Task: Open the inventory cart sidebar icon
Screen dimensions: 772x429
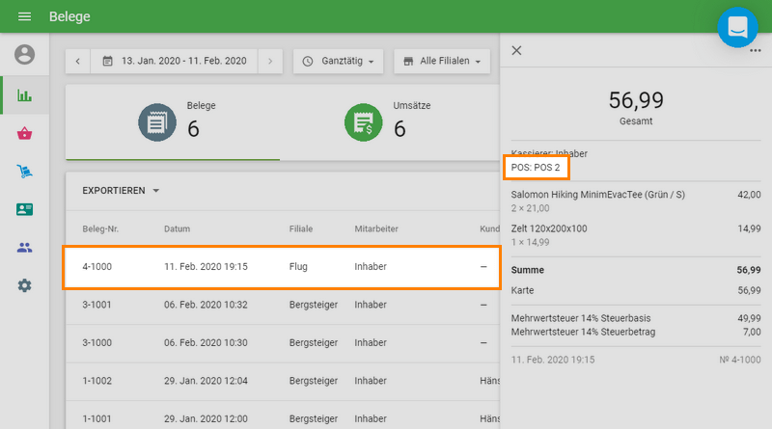Action: pyautogui.click(x=24, y=172)
